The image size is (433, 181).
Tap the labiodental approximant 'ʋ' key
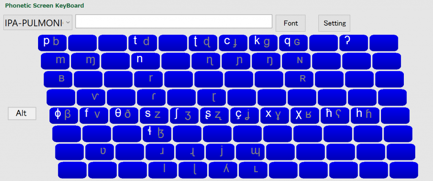(99, 152)
